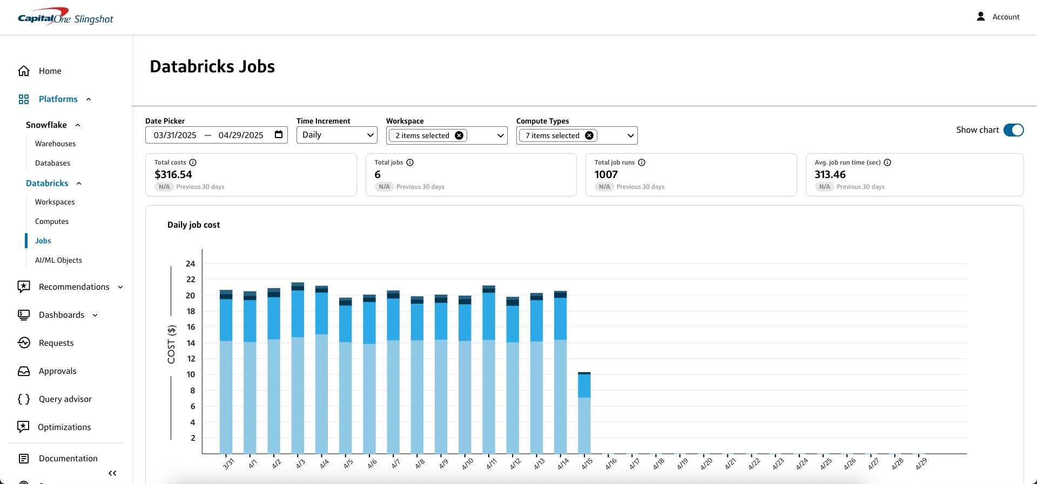Image resolution: width=1037 pixels, height=484 pixels.
Task: Click the Total job runs value 1007
Action: pos(606,174)
